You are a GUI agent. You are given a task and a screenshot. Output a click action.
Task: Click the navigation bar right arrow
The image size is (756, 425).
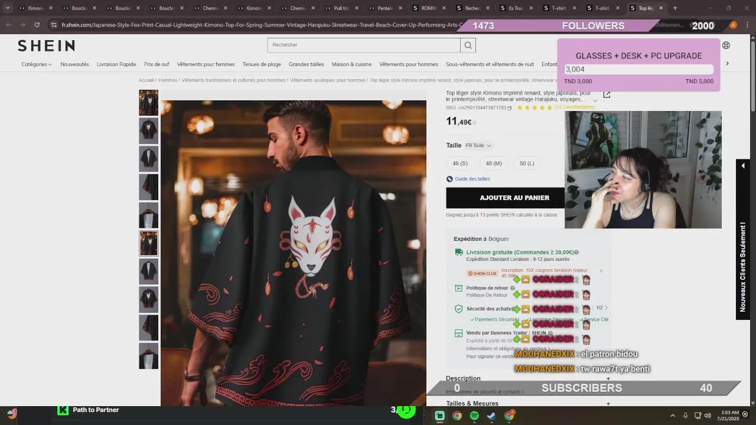(x=727, y=64)
